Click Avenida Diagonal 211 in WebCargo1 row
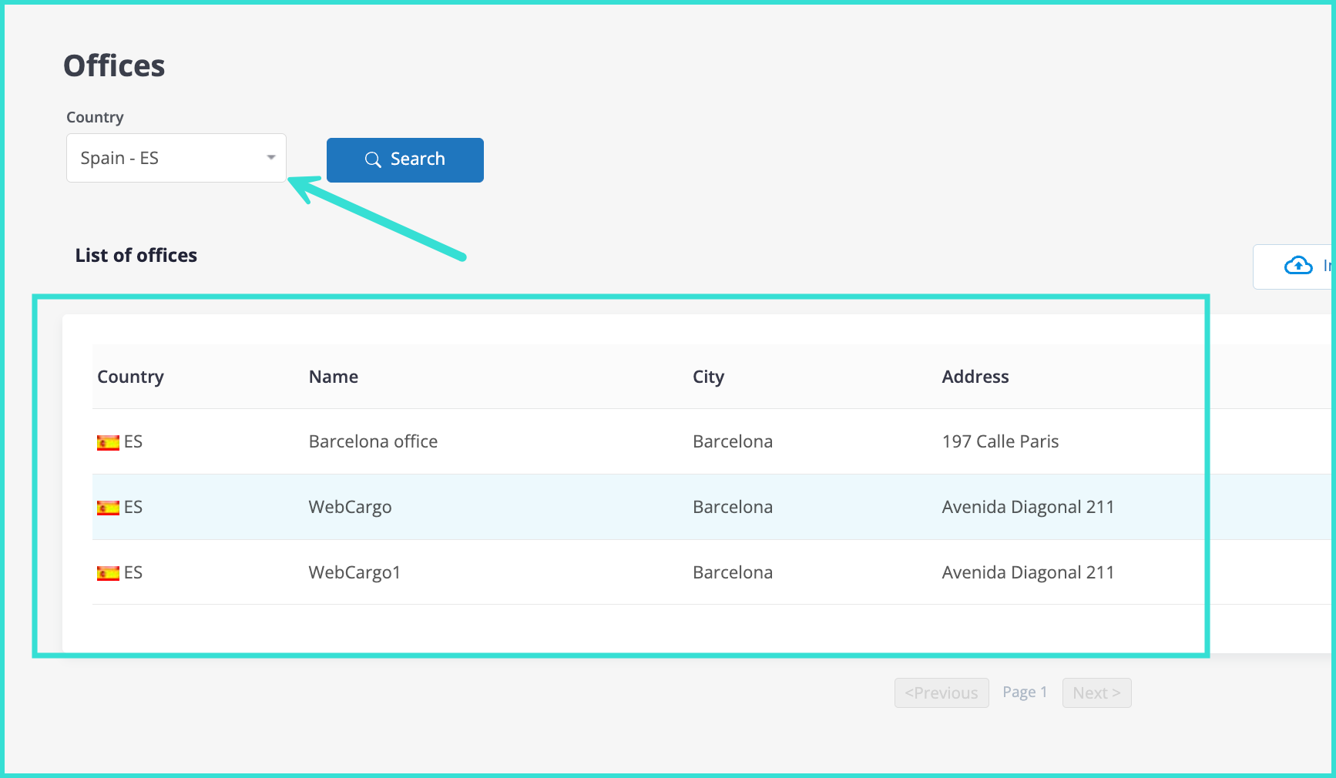1336x778 pixels. pos(1027,572)
